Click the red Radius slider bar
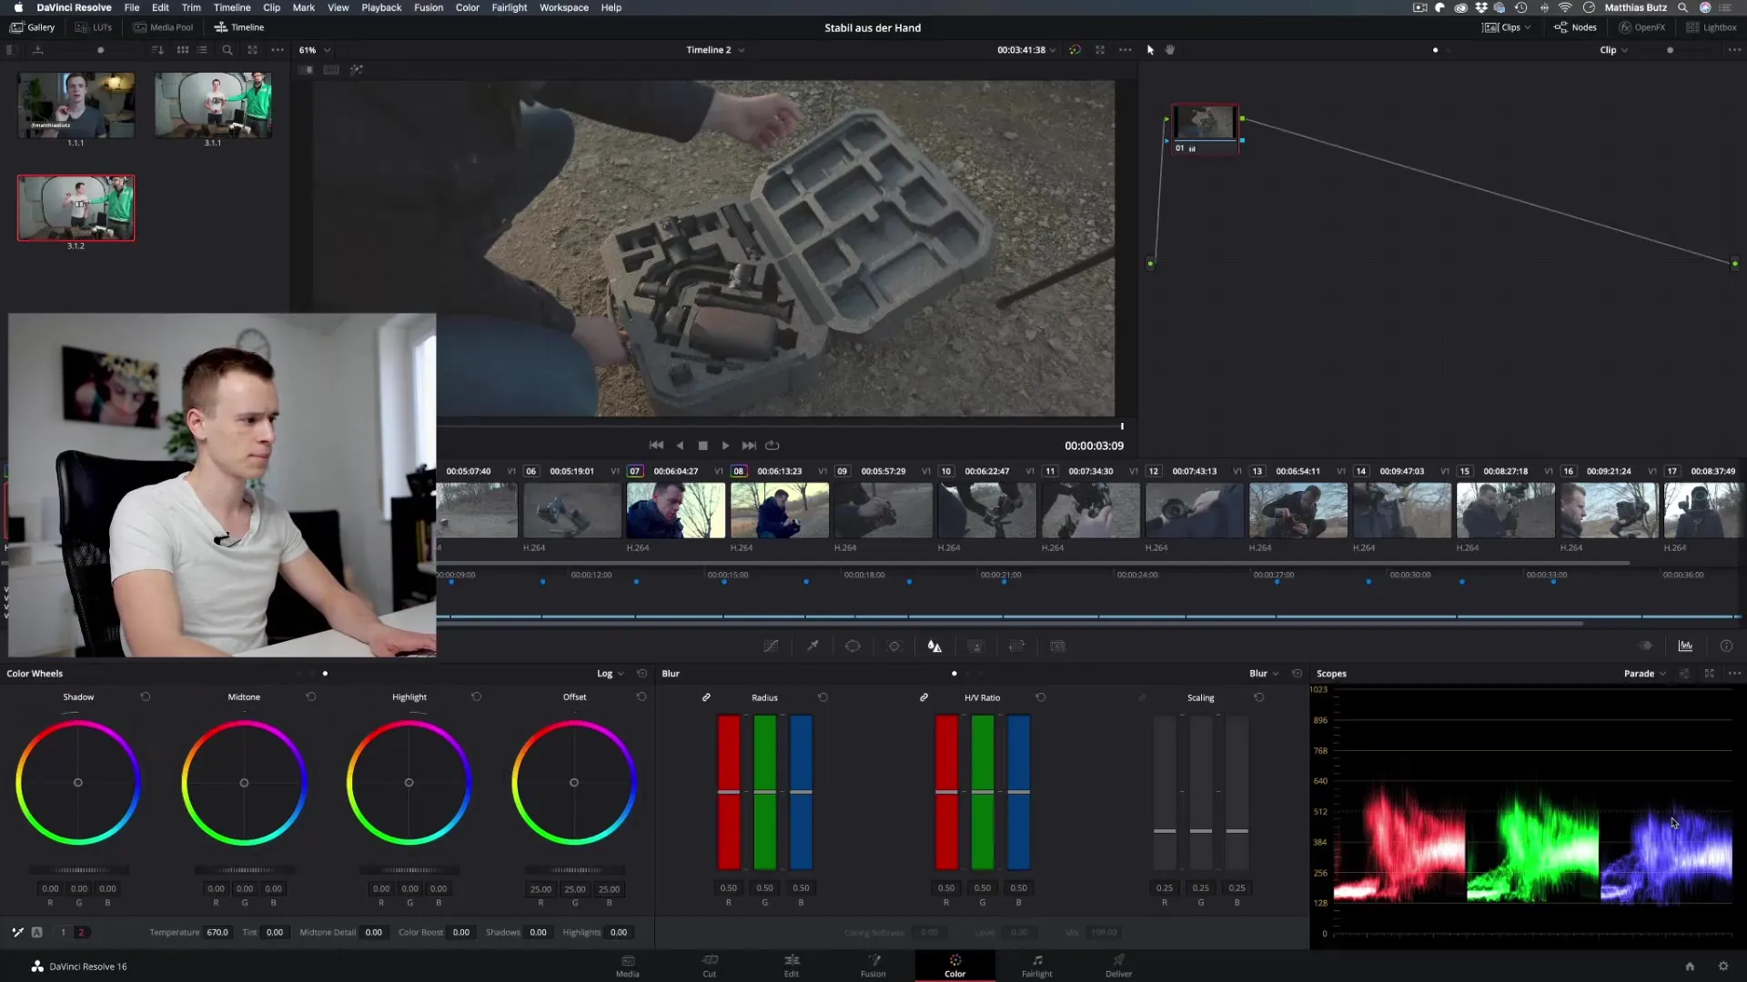Image resolution: width=1747 pixels, height=982 pixels. [729, 791]
